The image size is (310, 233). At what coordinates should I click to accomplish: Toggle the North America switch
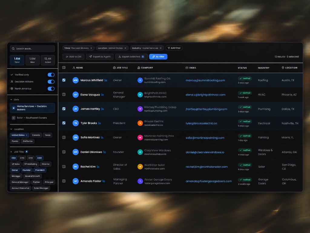click(x=51, y=89)
